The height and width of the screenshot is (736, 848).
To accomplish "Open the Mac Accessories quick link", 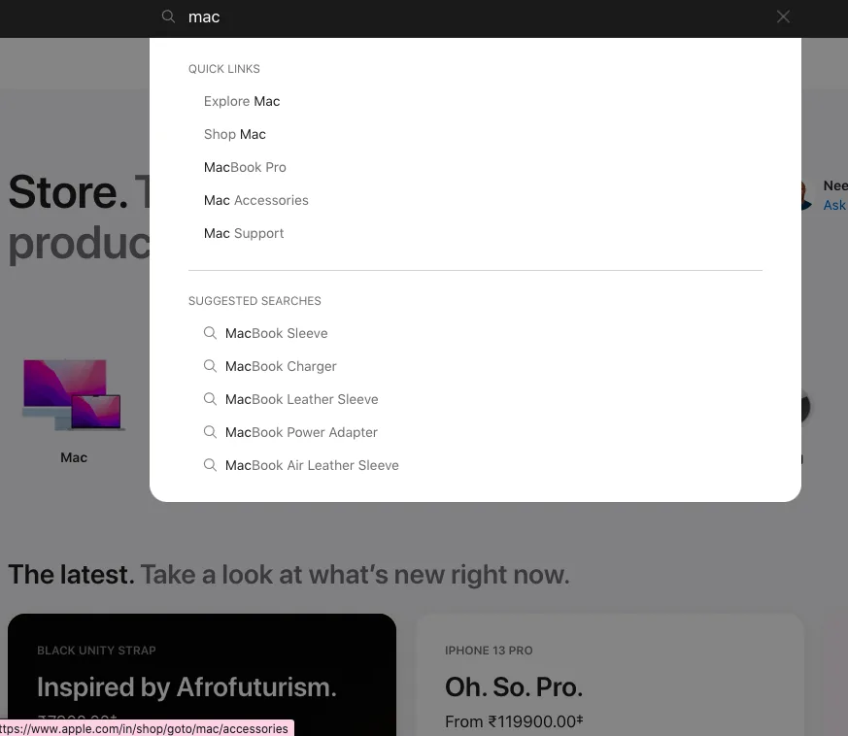I will 255,200.
